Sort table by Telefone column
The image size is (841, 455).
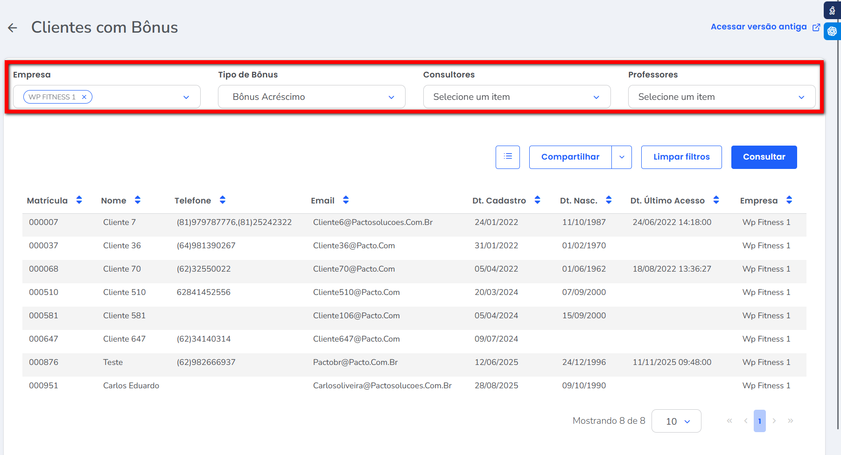(x=222, y=200)
